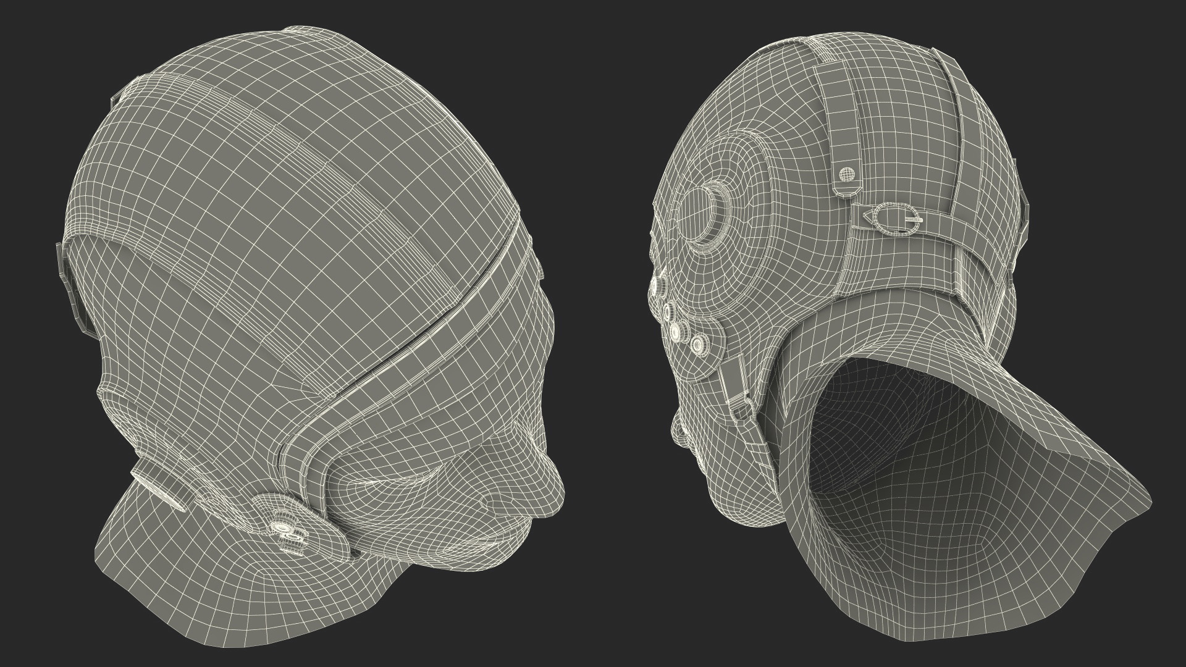
Task: Click the lowest snap stud on side flap
Action: [699, 345]
